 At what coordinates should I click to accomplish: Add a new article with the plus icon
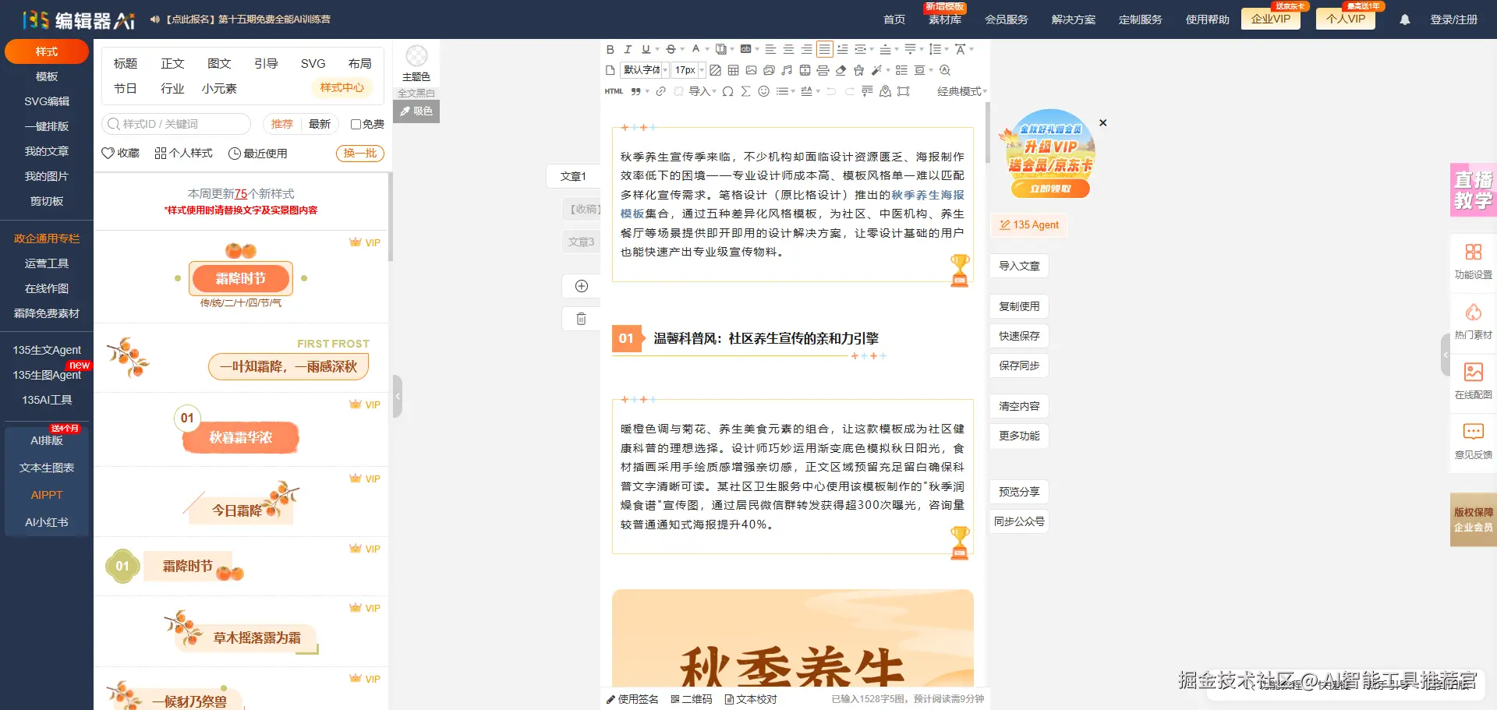tap(582, 286)
